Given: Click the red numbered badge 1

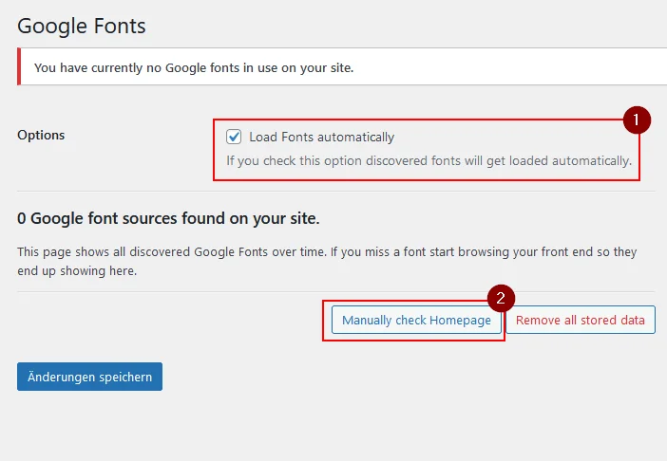Looking at the screenshot, I should click(637, 120).
